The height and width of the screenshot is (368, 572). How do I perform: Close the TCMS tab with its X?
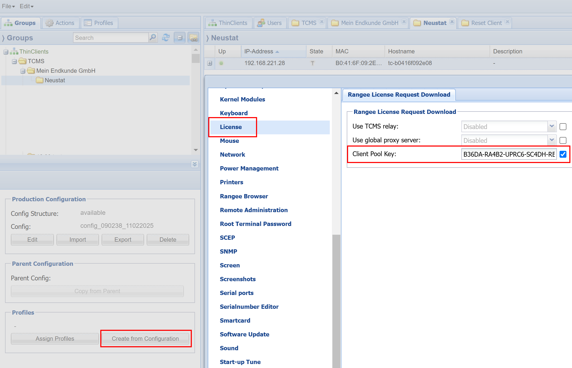322,22
